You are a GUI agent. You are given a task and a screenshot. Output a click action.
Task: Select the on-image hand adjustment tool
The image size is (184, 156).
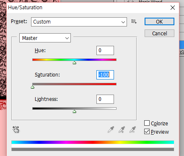[16, 130]
